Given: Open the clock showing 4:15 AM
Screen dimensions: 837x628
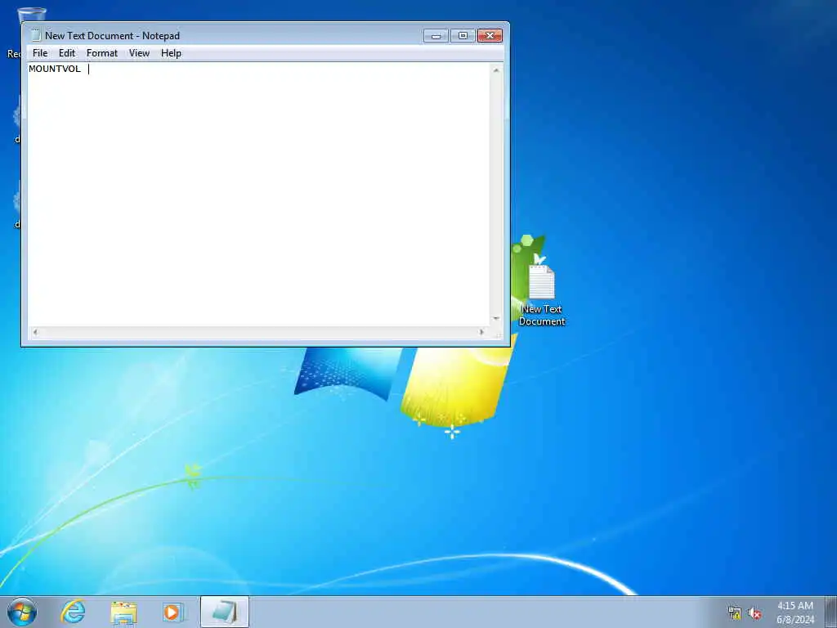Looking at the screenshot, I should tap(794, 612).
